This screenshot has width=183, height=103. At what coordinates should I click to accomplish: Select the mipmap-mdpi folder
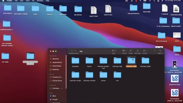131,61
